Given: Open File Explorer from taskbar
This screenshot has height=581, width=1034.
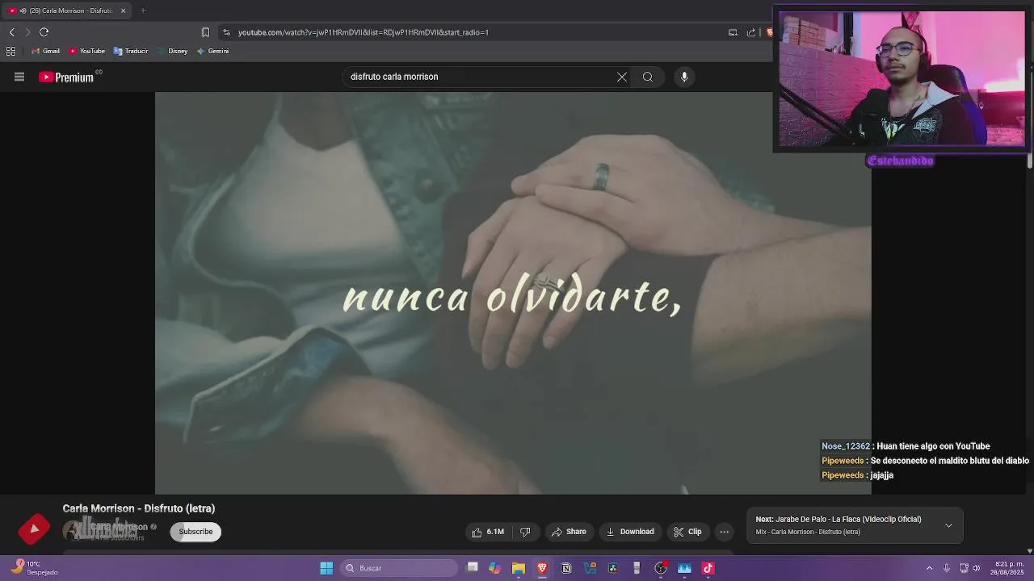Looking at the screenshot, I should click(519, 568).
